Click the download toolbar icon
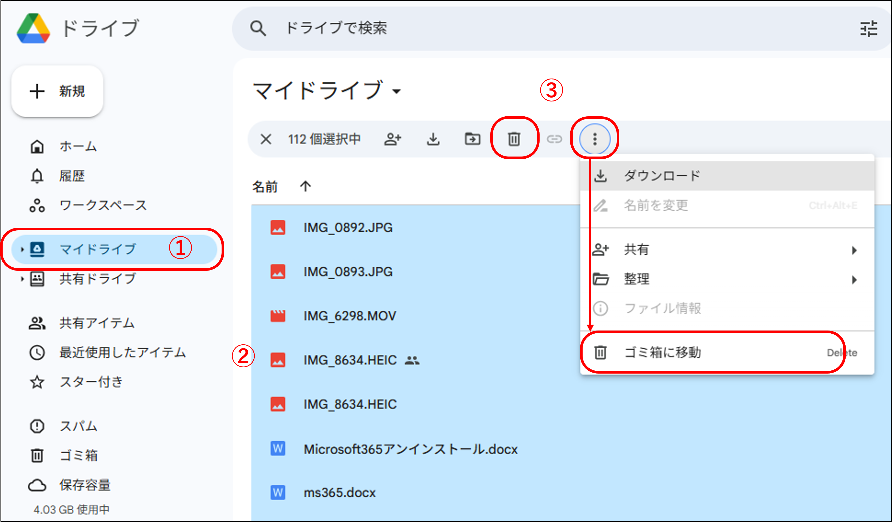The height and width of the screenshot is (522, 892). (x=433, y=139)
